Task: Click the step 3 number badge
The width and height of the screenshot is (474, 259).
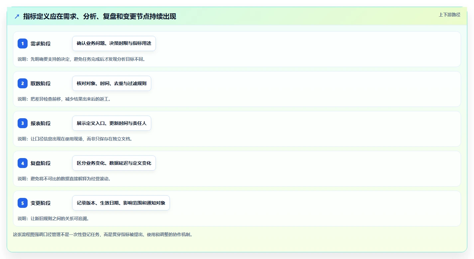Action: point(23,123)
